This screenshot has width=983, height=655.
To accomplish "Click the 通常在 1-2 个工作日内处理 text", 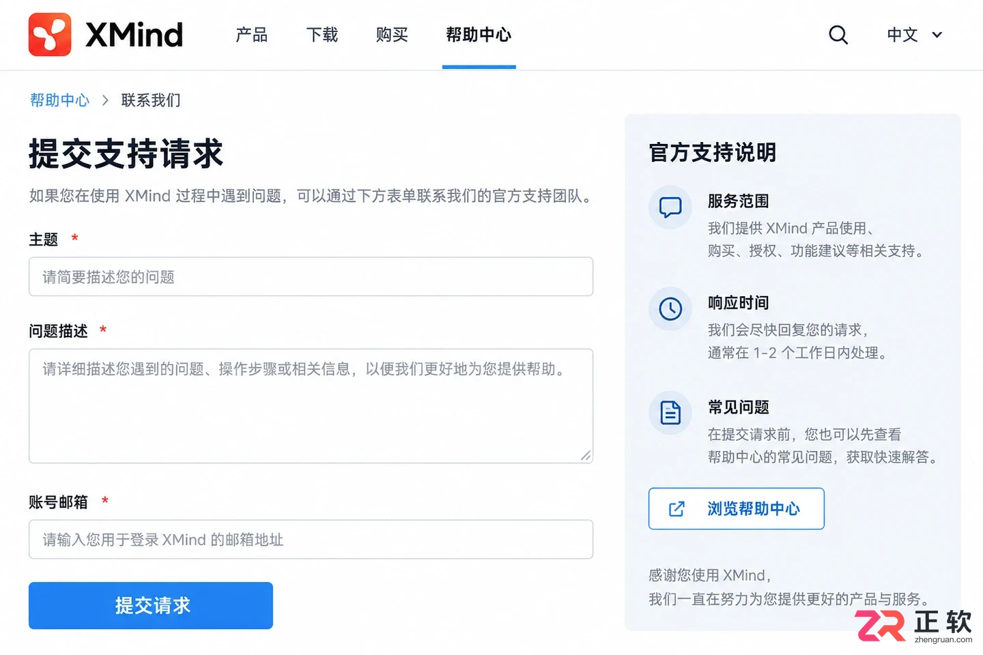I will point(797,353).
